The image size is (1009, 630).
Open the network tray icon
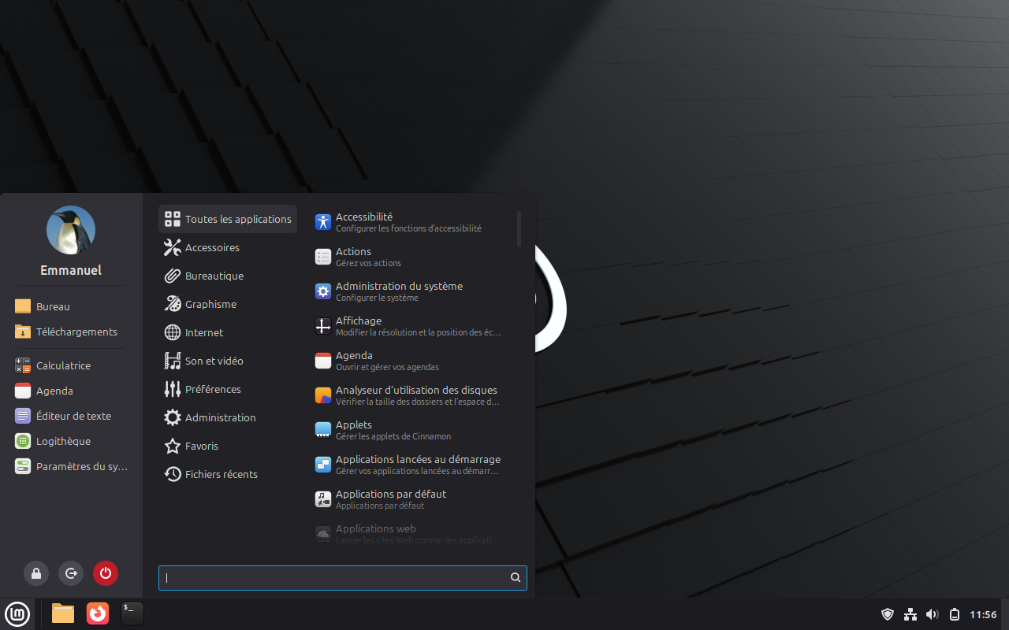(x=910, y=614)
